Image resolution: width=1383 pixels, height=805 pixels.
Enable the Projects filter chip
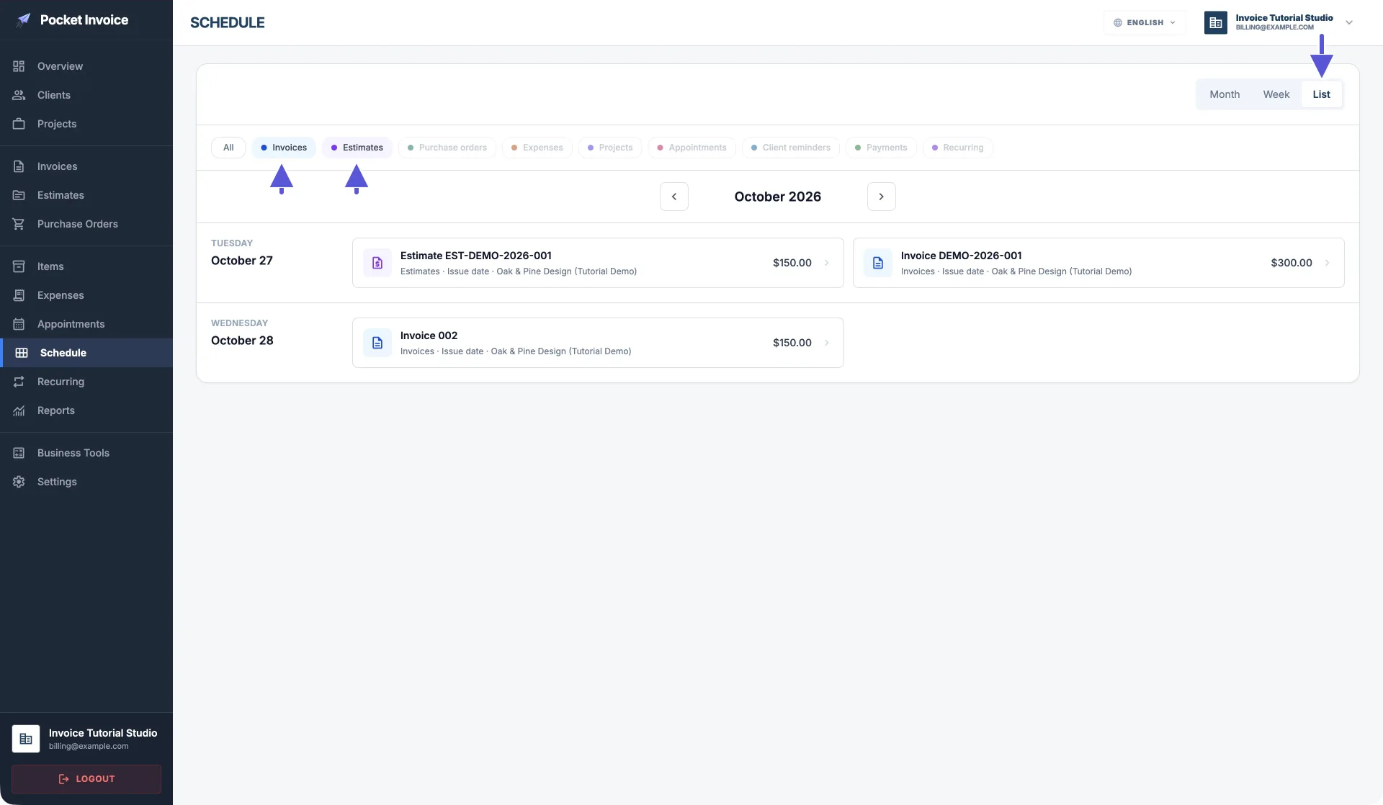click(610, 148)
